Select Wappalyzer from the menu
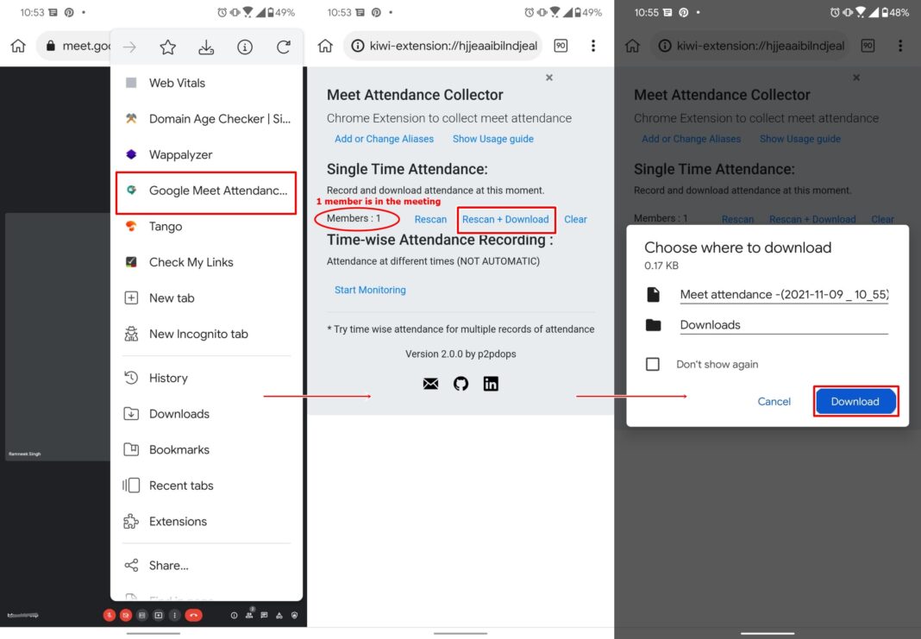Screen dimensions: 921x639 (x=206, y=154)
